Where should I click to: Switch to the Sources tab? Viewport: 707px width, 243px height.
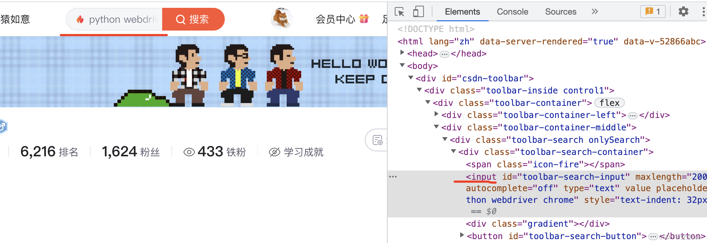(560, 12)
